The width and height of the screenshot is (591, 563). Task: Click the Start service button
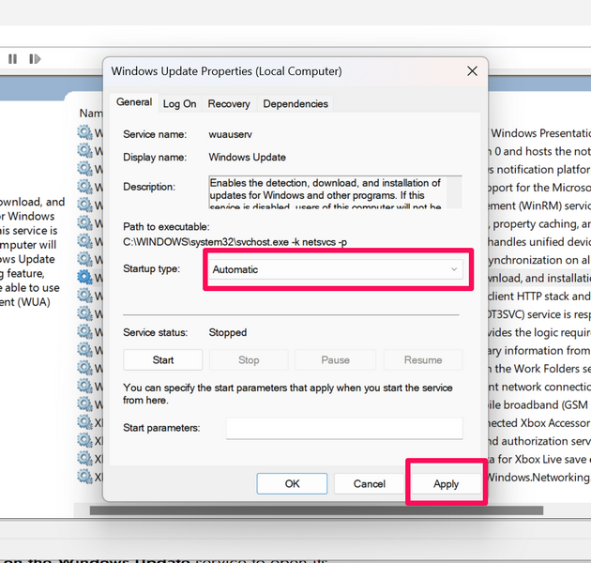tap(163, 359)
